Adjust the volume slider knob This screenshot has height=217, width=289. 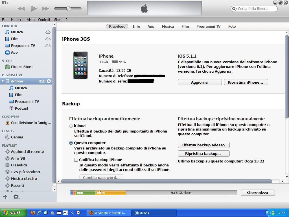69,9
